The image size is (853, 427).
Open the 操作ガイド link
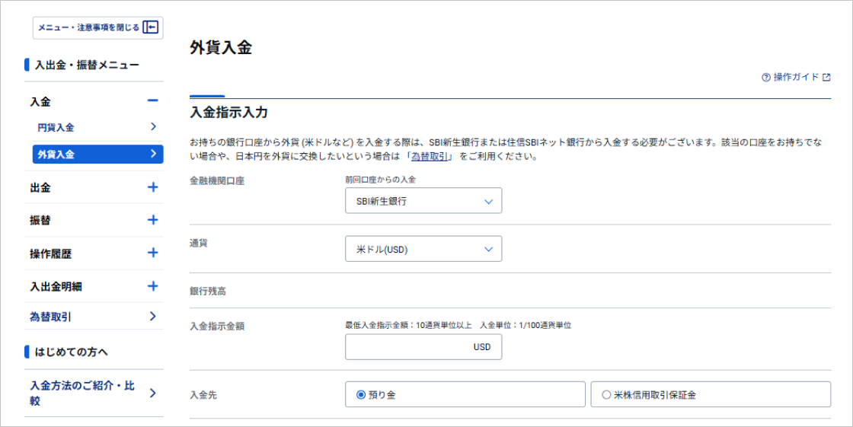[x=796, y=78]
